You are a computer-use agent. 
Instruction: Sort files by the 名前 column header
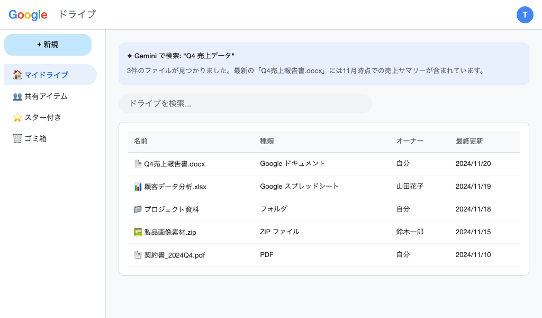[x=140, y=141]
